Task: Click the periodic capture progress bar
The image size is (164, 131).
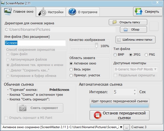Action: [119, 106]
